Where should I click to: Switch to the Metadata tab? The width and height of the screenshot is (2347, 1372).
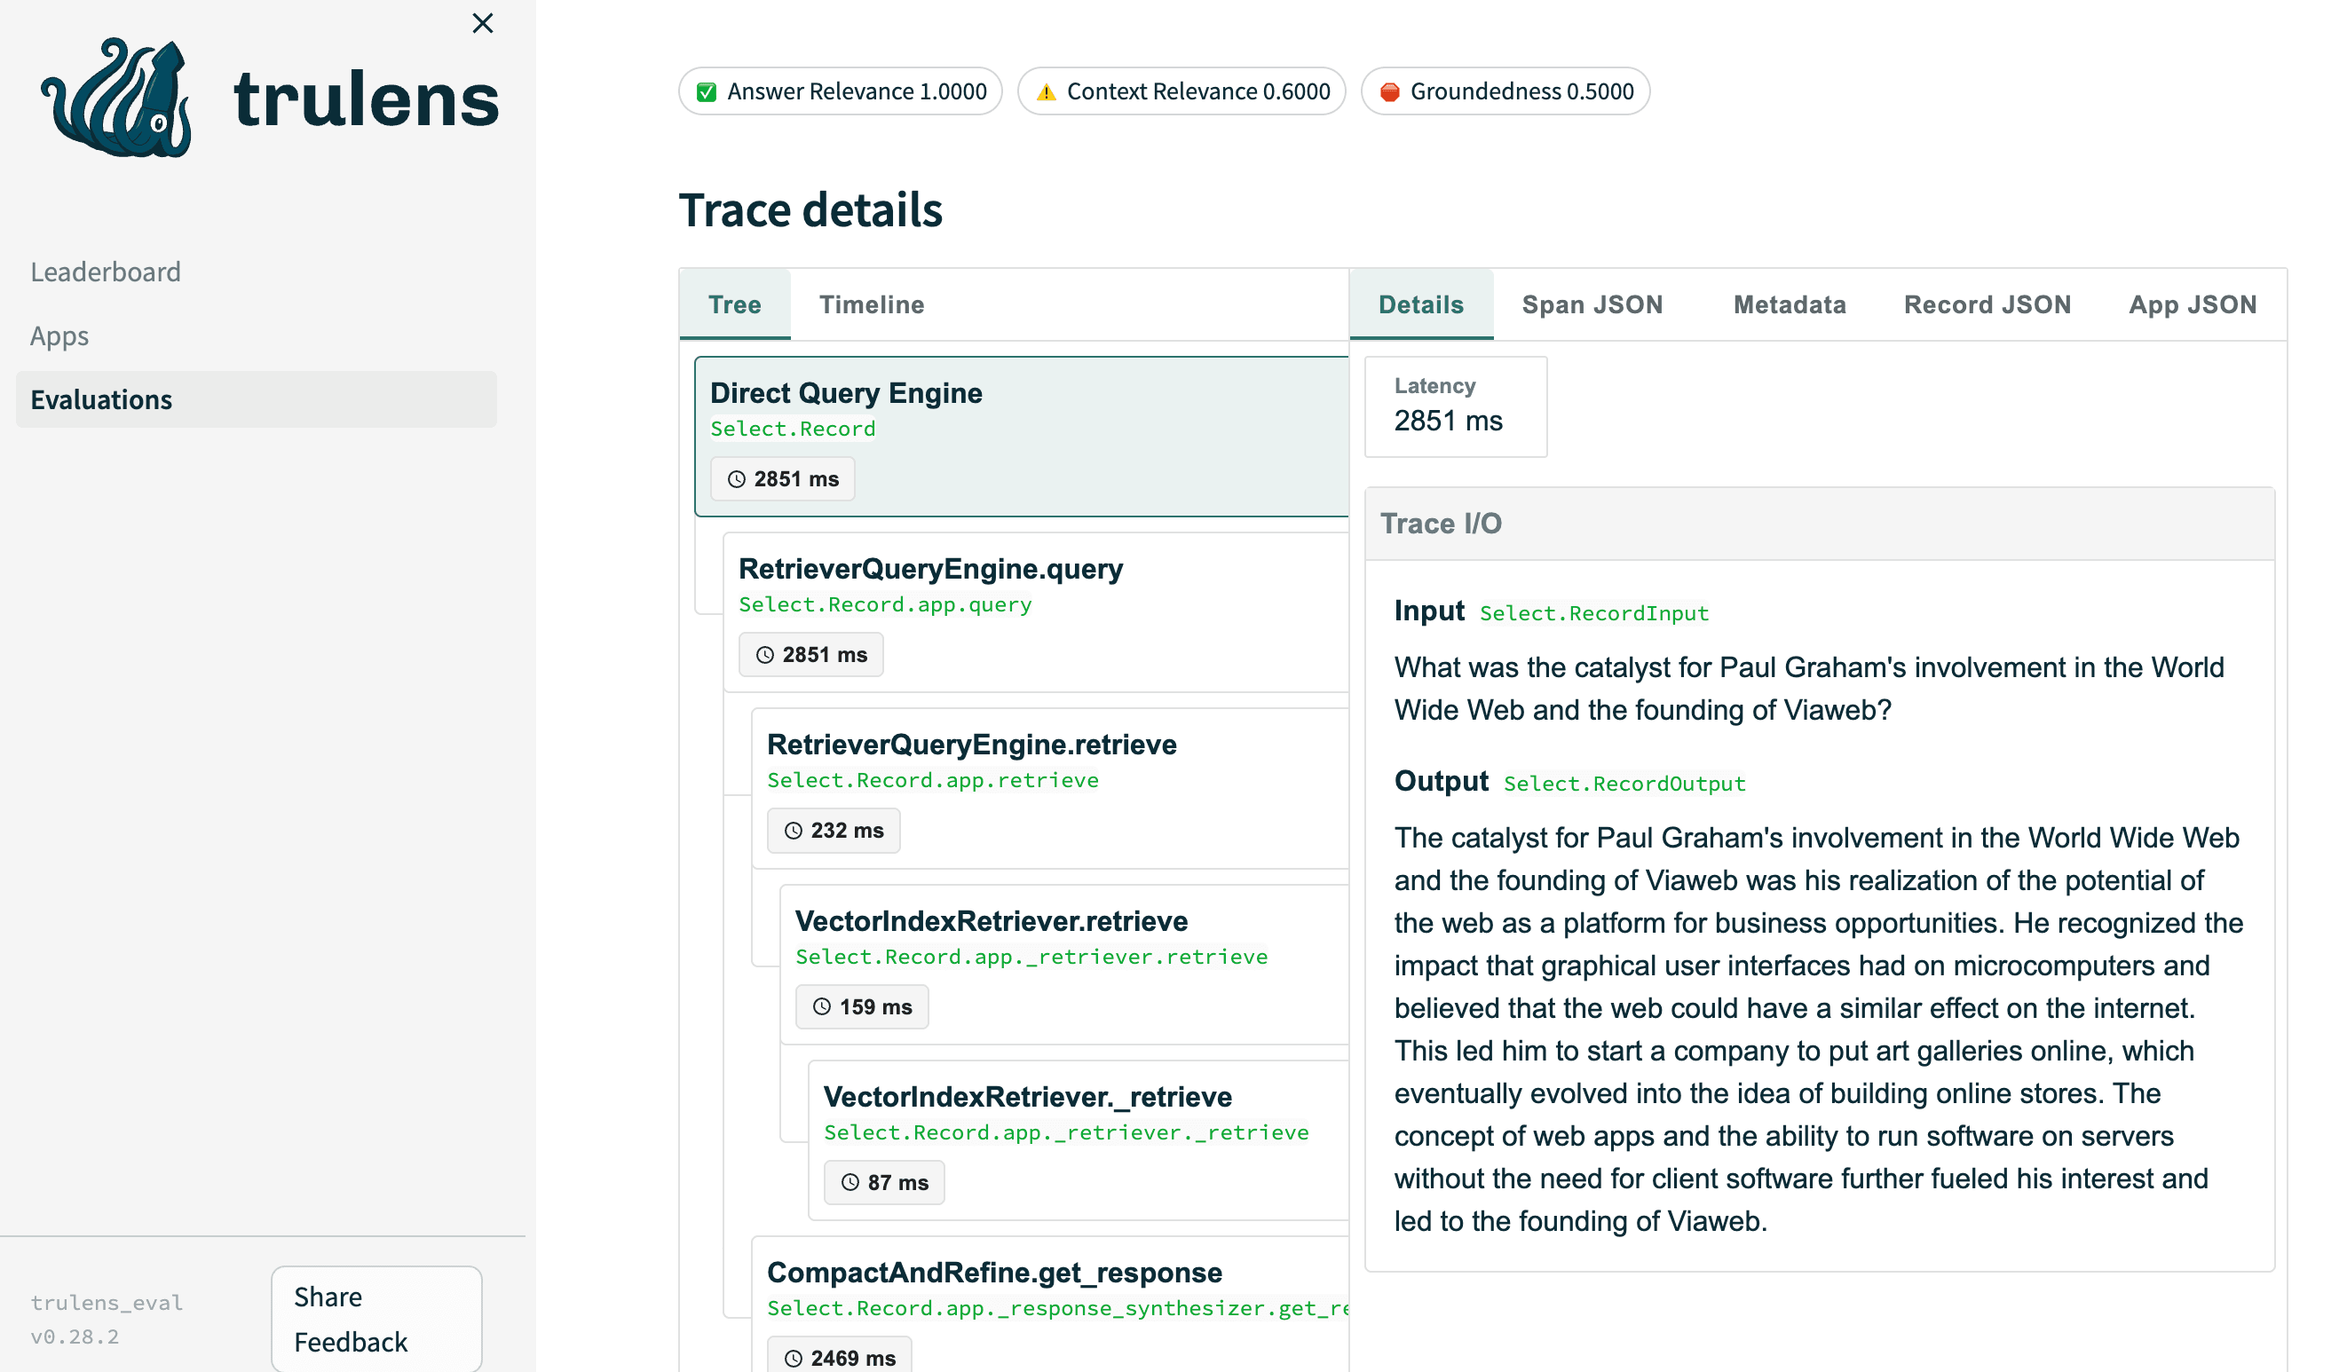[x=1788, y=304]
